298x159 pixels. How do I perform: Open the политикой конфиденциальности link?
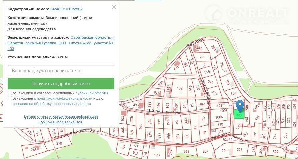click(x=64, y=98)
